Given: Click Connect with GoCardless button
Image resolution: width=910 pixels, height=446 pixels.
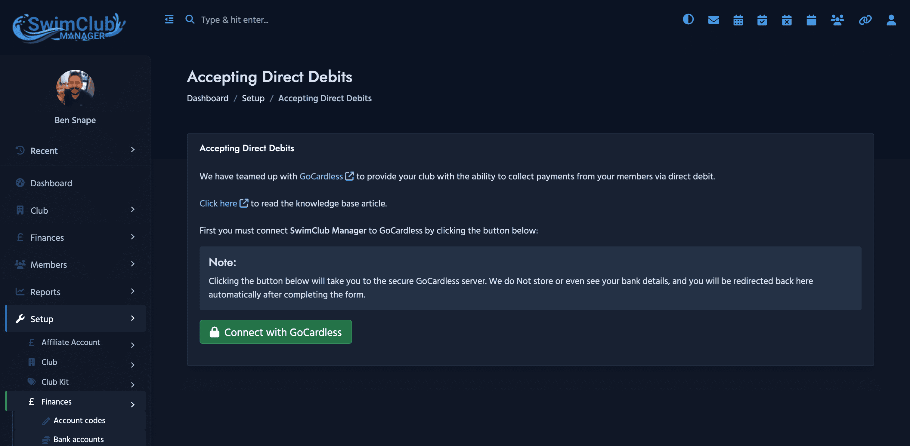Looking at the screenshot, I should [x=276, y=332].
